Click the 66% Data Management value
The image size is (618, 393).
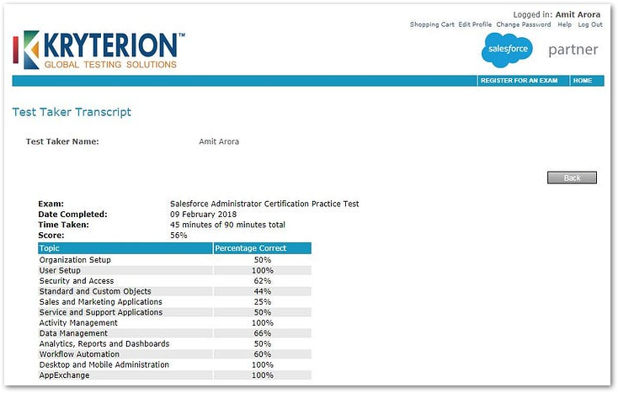(x=263, y=333)
